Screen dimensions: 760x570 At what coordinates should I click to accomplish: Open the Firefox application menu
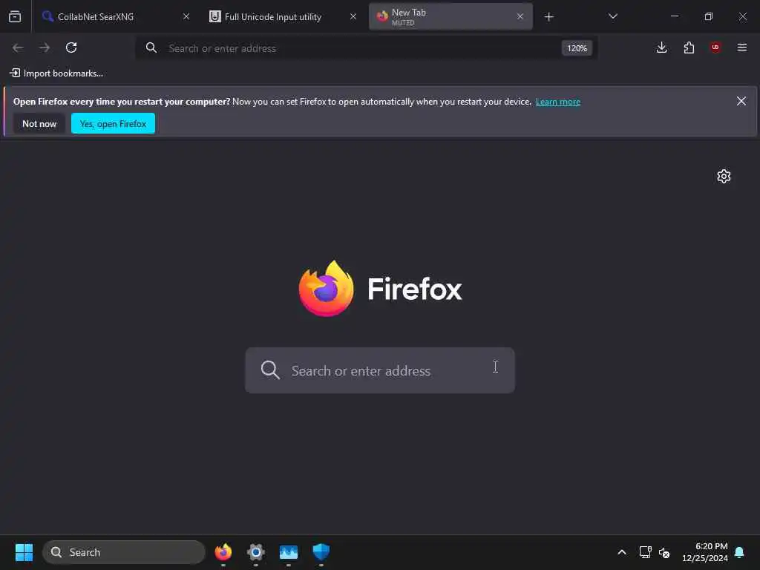[742, 47]
